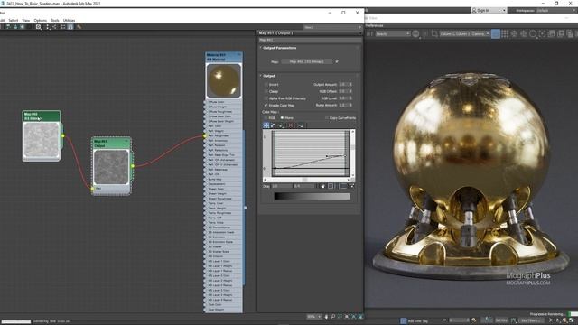Enable the Clamp checkbox
This screenshot has height=325, width=578.
click(x=266, y=91)
